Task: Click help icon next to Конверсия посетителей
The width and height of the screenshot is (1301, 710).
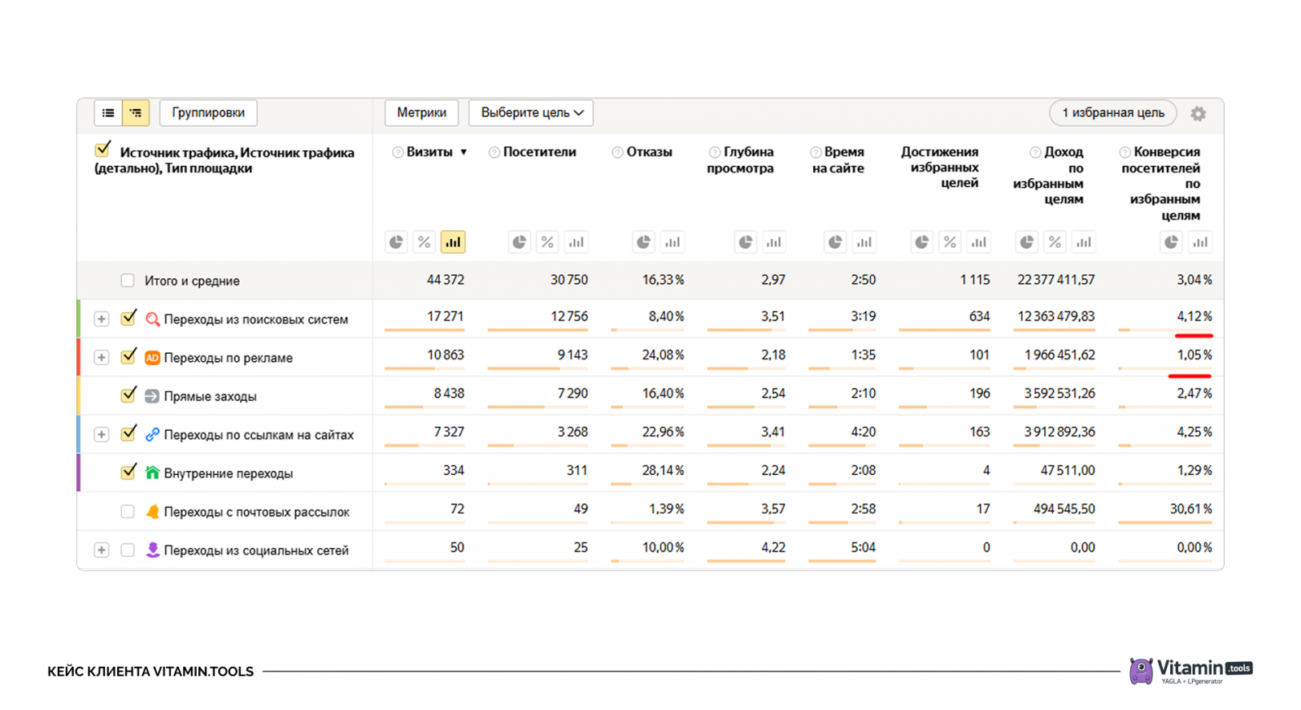Action: (1125, 152)
